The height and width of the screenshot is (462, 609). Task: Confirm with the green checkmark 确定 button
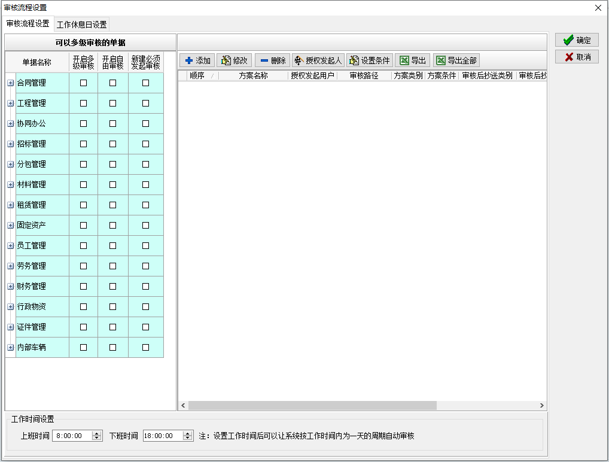(577, 40)
